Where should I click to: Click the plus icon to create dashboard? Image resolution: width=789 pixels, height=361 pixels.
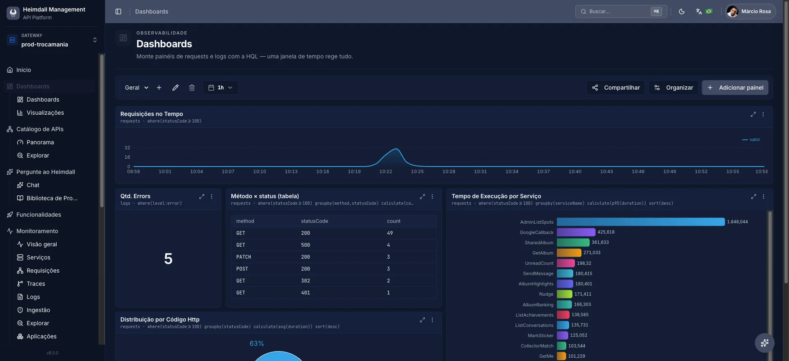[x=159, y=88]
